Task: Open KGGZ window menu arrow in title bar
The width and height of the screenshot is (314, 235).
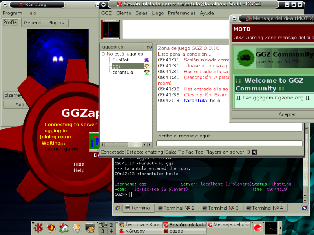Action: pyautogui.click(x=103, y=4)
